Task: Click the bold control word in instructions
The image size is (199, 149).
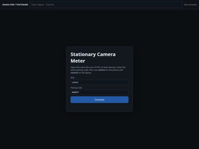Action: tap(74, 73)
